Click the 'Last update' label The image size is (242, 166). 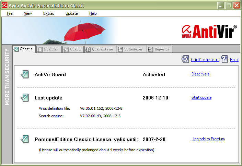(x=48, y=98)
